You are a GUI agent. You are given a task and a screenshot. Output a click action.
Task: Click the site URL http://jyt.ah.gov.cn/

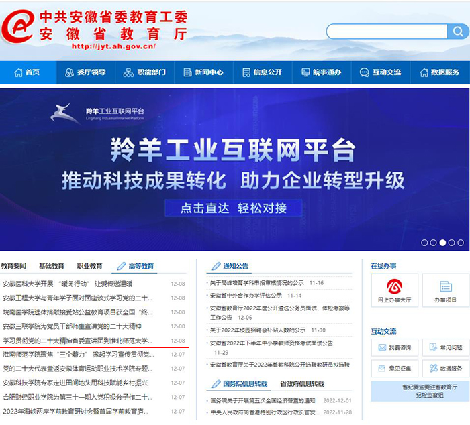(x=113, y=46)
